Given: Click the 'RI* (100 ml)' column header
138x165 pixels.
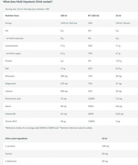Looking at the screenshot, I should click(94, 16).
